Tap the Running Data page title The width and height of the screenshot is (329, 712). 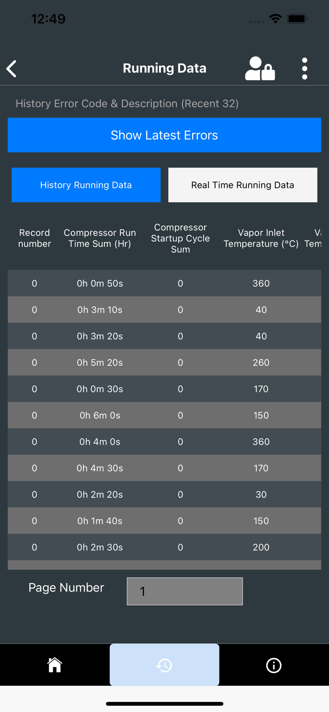pyautogui.click(x=164, y=68)
